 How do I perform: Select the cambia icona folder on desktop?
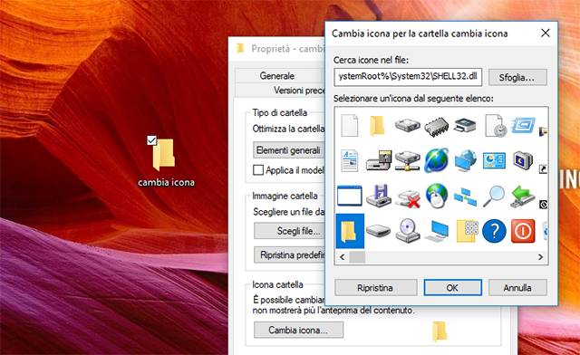pos(166,162)
